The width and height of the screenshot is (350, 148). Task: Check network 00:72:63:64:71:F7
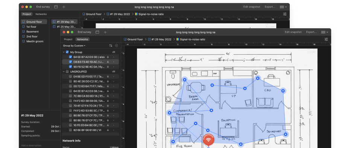click(70, 86)
